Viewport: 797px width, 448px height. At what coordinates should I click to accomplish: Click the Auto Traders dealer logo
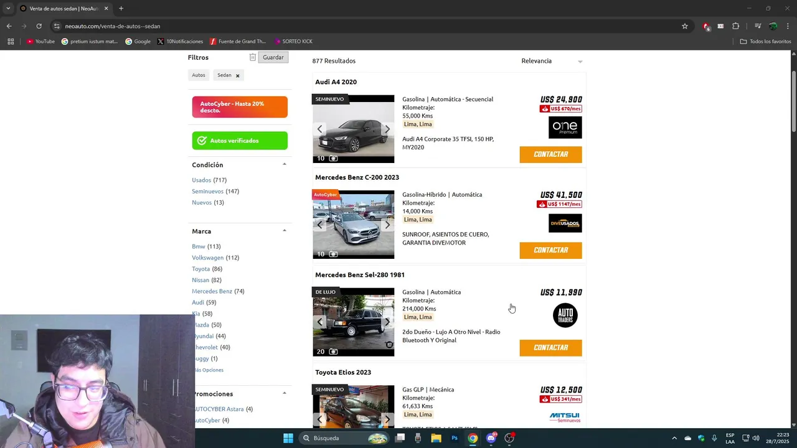click(565, 315)
